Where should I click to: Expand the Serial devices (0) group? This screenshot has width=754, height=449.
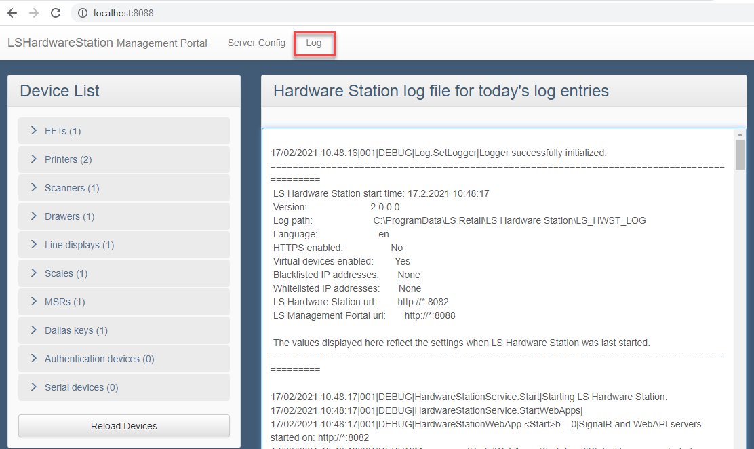(81, 387)
